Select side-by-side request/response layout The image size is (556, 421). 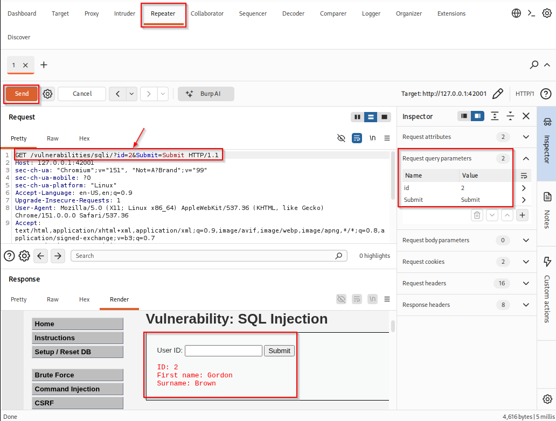coord(357,117)
